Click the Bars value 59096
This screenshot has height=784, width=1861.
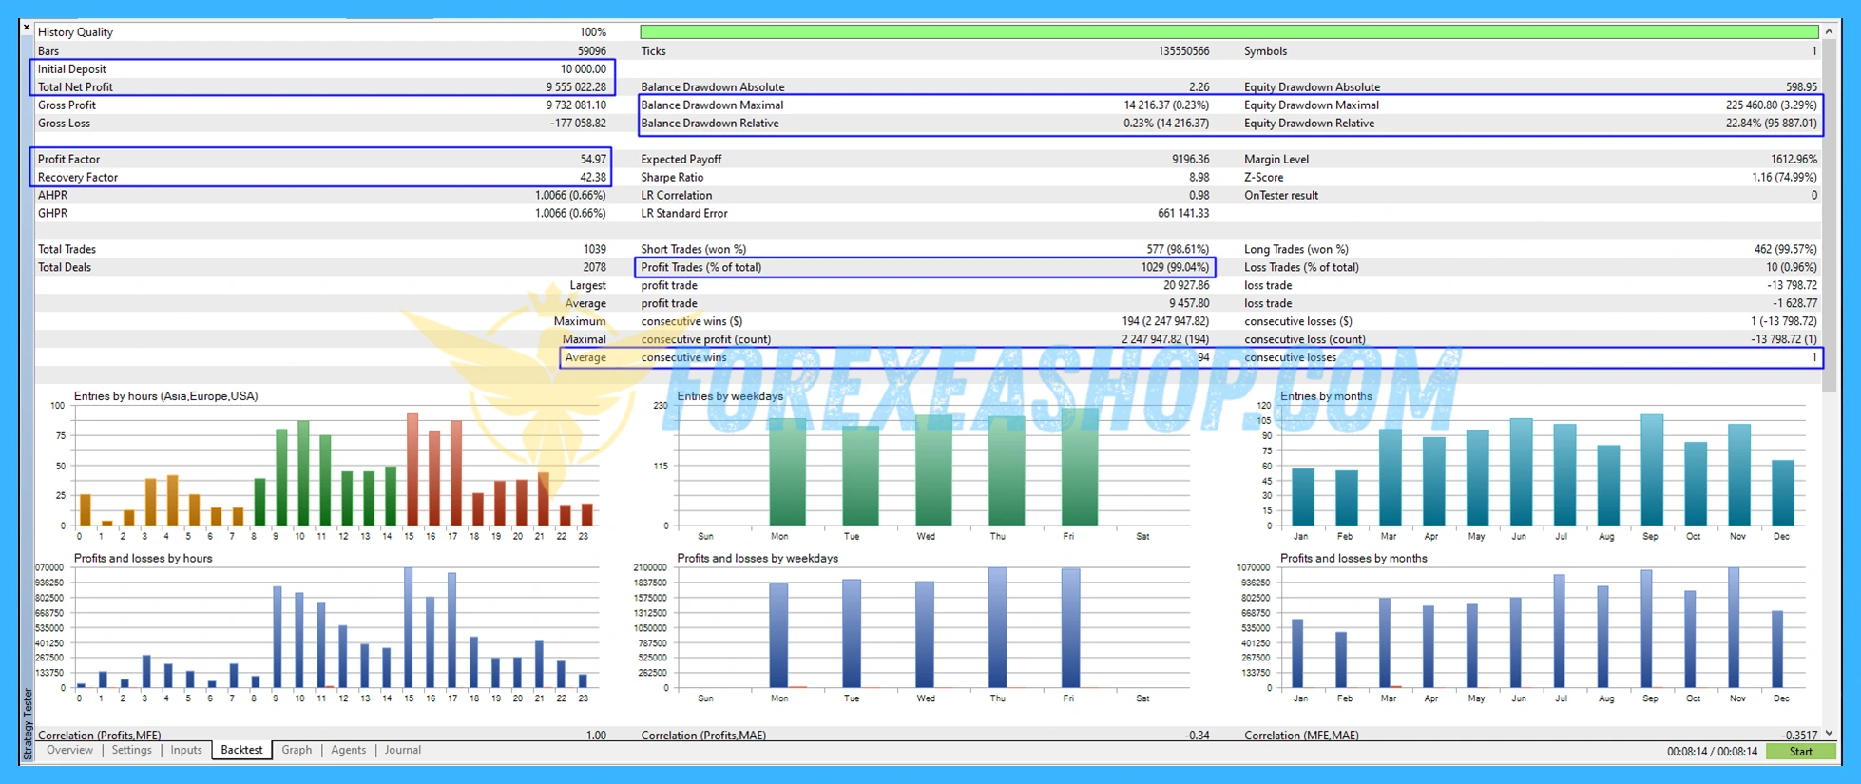point(591,51)
